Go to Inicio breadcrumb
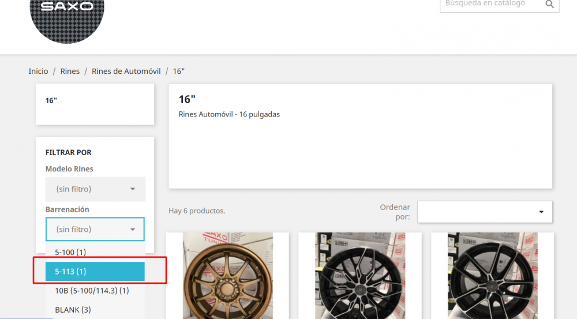 coord(38,72)
